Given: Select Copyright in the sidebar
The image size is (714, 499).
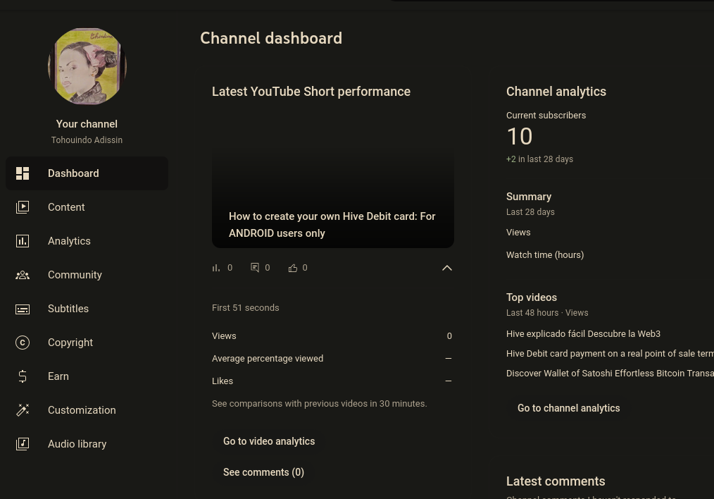Looking at the screenshot, I should click(x=87, y=343).
